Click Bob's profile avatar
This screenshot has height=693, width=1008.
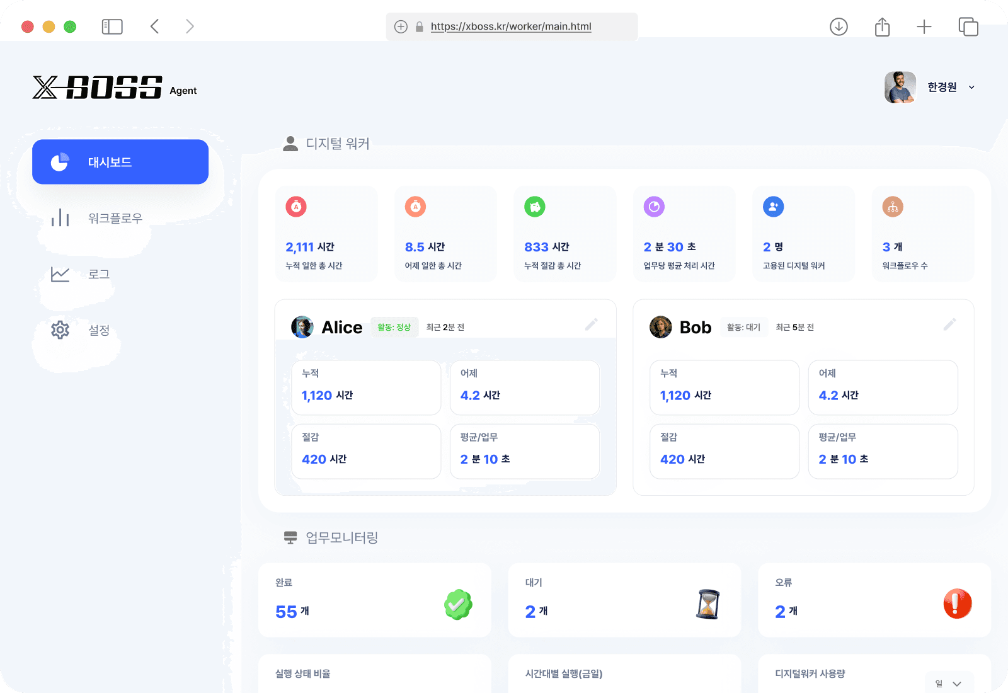[660, 327]
